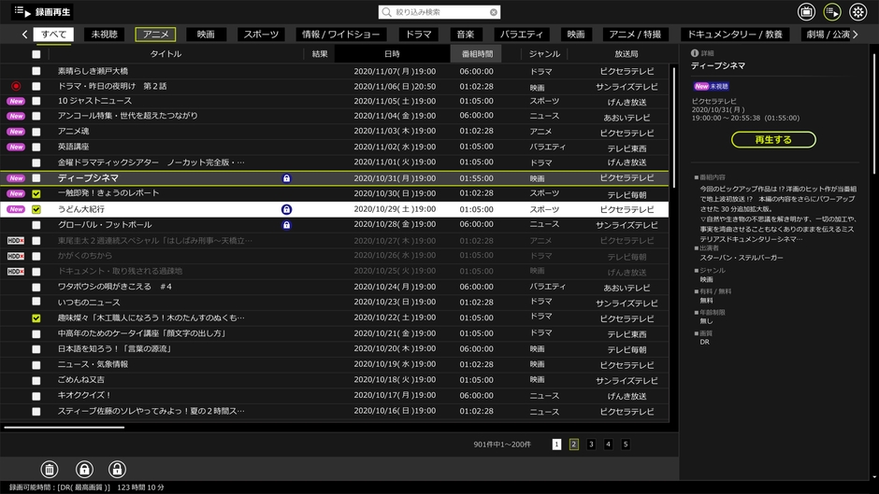This screenshot has width=879, height=494.
Task: Uncheck the 一触即発！きょうのレポート checkbox
Action: [36, 194]
